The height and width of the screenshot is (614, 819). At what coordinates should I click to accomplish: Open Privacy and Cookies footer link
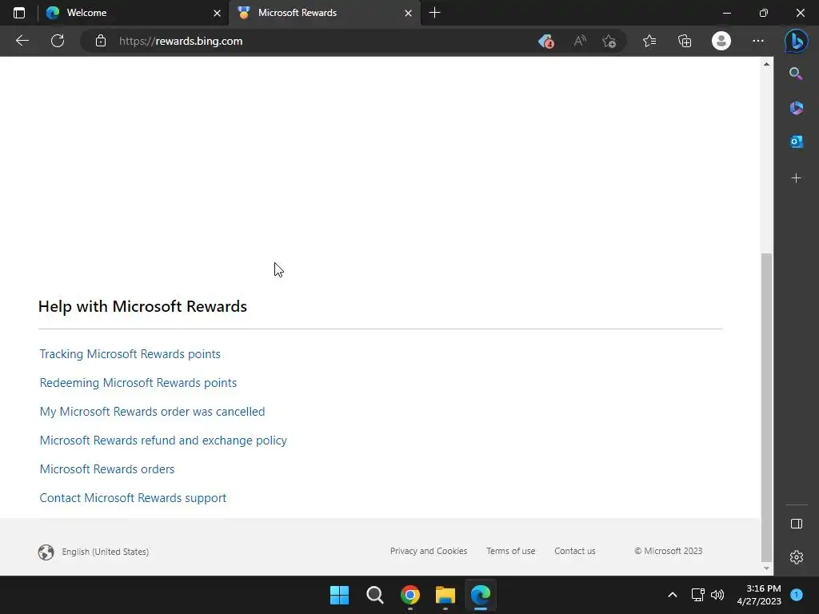pos(429,551)
